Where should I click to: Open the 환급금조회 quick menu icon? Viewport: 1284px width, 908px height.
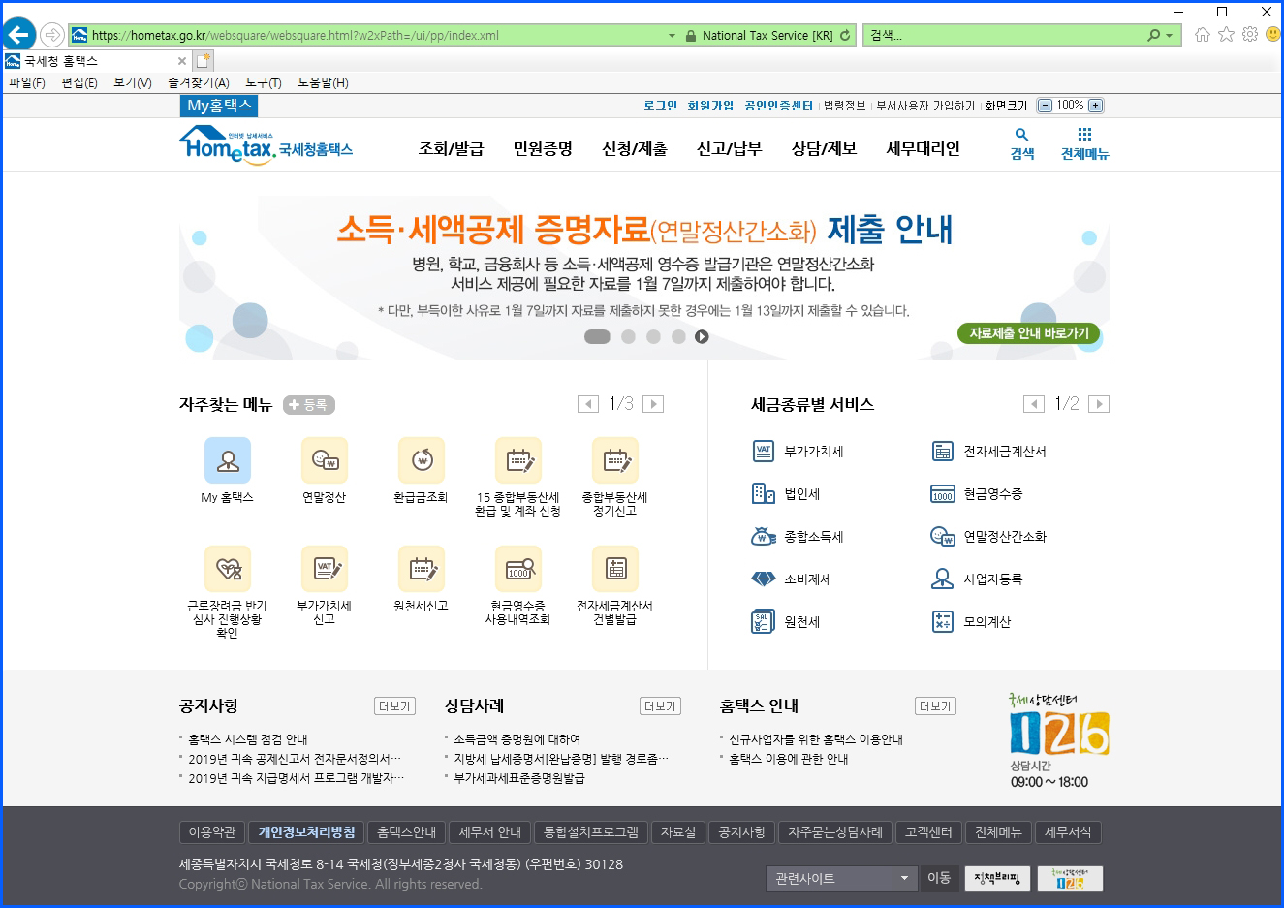422,460
